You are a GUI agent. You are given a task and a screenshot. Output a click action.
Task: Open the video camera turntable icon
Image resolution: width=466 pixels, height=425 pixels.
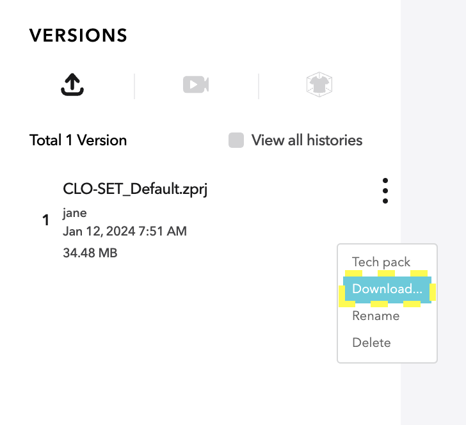[x=196, y=84]
